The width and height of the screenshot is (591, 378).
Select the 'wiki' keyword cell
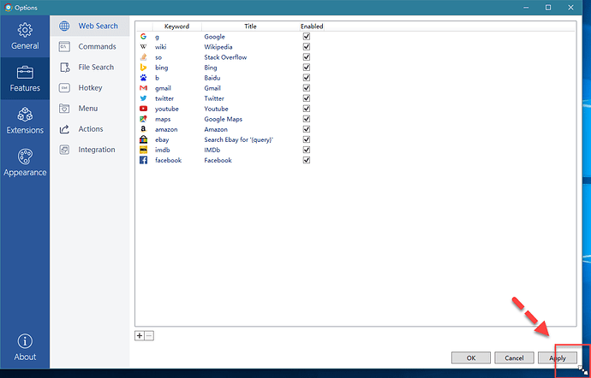tap(160, 47)
